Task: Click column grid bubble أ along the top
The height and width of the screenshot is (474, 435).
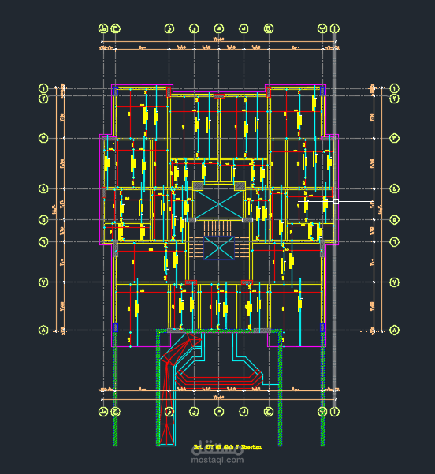Action: pyautogui.click(x=334, y=28)
